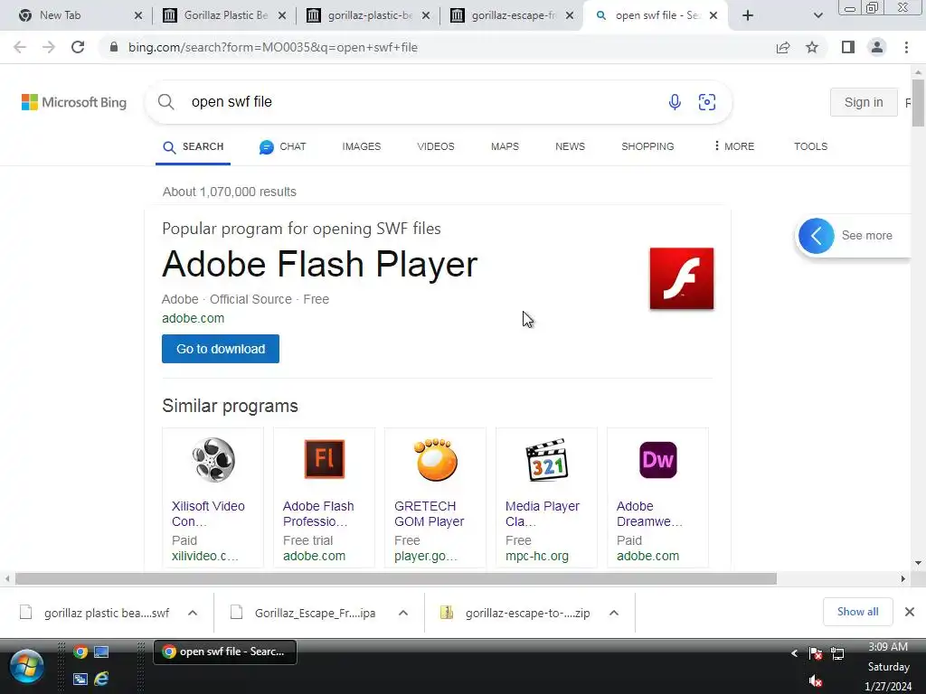The height and width of the screenshot is (694, 926).
Task: Open Xilisoft Video Con... link
Action: tap(208, 514)
